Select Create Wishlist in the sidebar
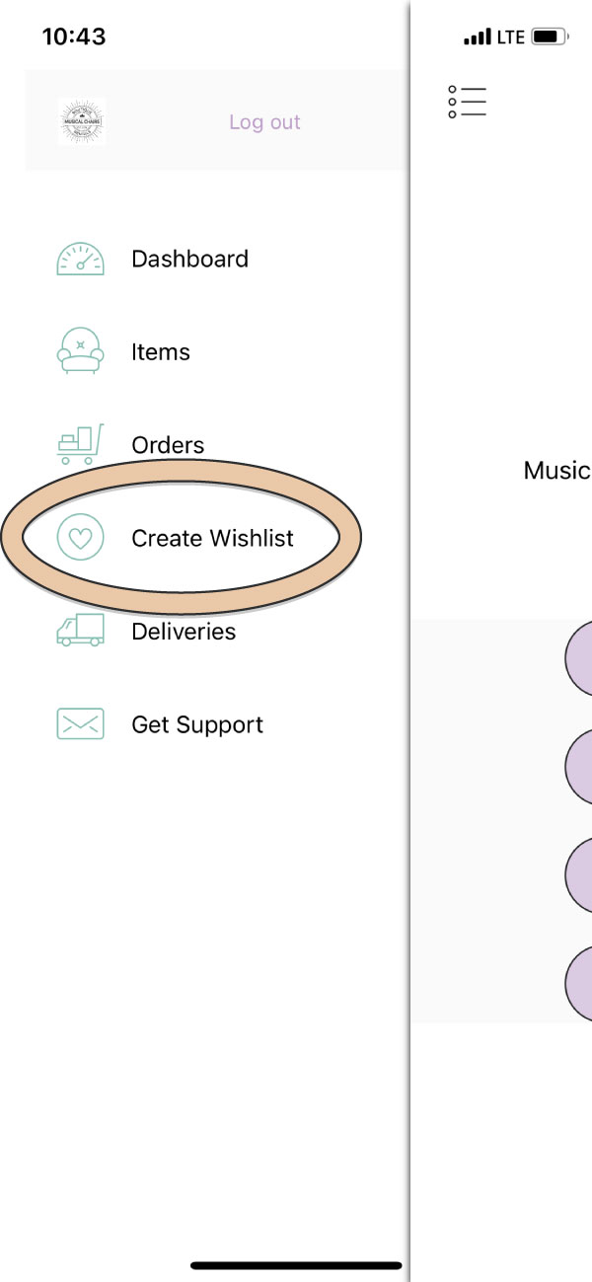 click(213, 538)
